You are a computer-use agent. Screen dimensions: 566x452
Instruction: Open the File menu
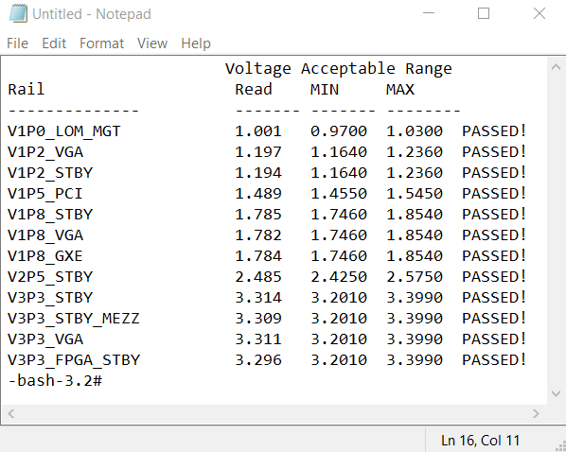pyautogui.click(x=17, y=43)
